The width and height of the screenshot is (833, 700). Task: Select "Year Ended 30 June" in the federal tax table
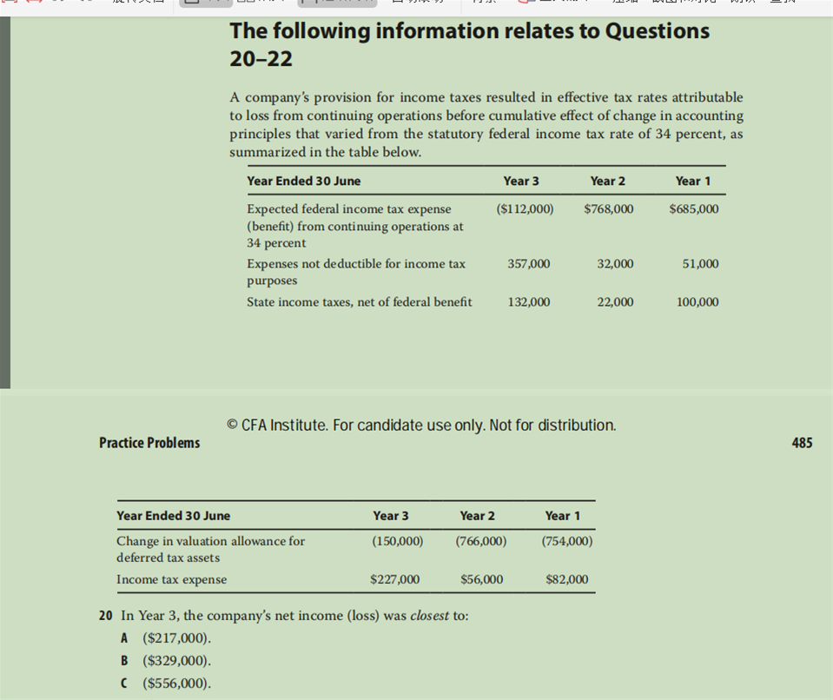coord(304,182)
